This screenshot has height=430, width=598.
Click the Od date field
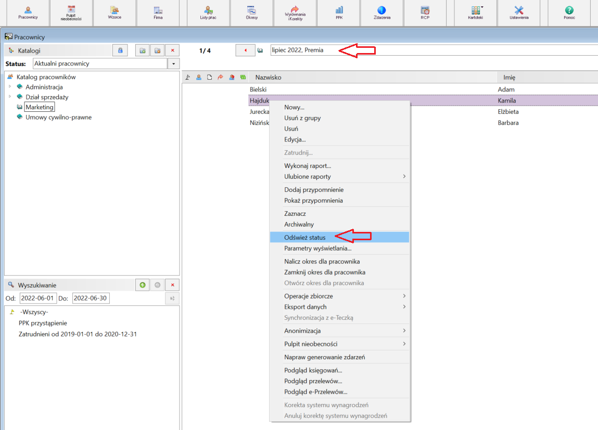[38, 298]
